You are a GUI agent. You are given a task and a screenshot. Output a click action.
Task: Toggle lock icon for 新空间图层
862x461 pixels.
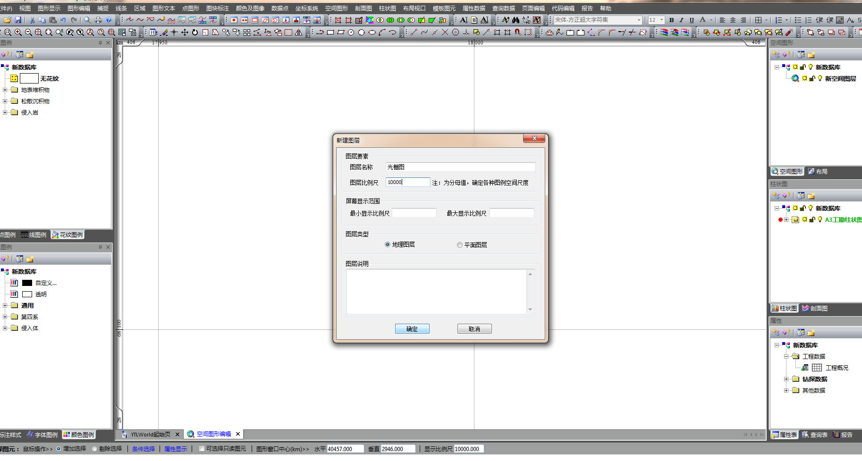point(812,78)
